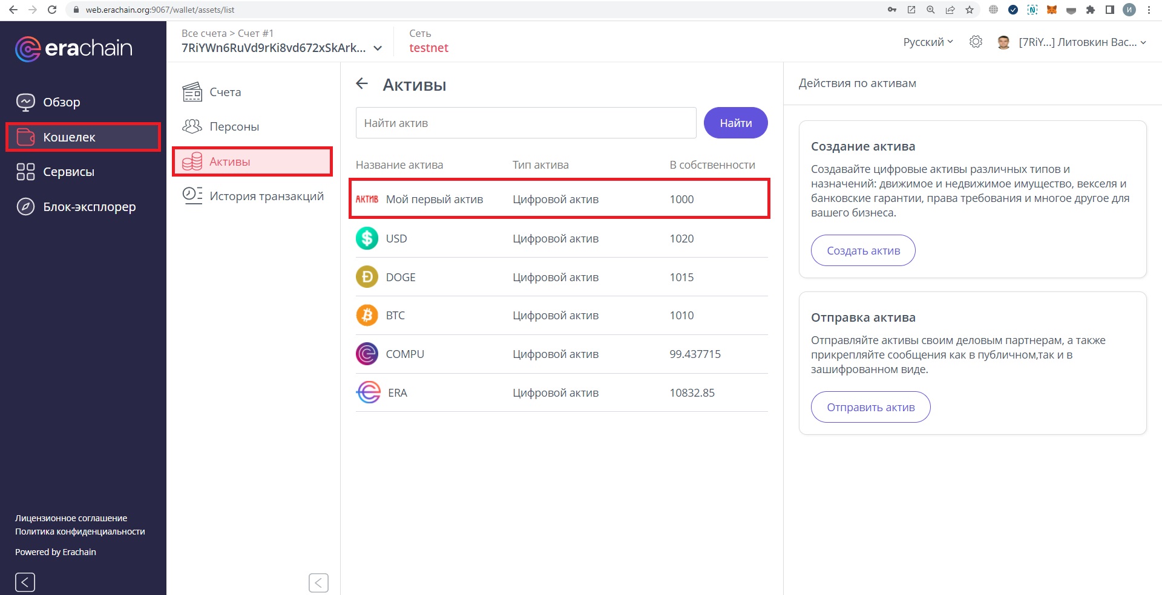Screen dimensions: 1162x595
Task: Select the DOGE coin icon
Action: (x=367, y=277)
